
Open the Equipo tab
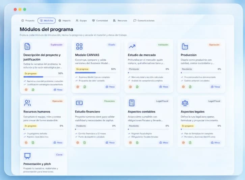[x=81, y=21]
